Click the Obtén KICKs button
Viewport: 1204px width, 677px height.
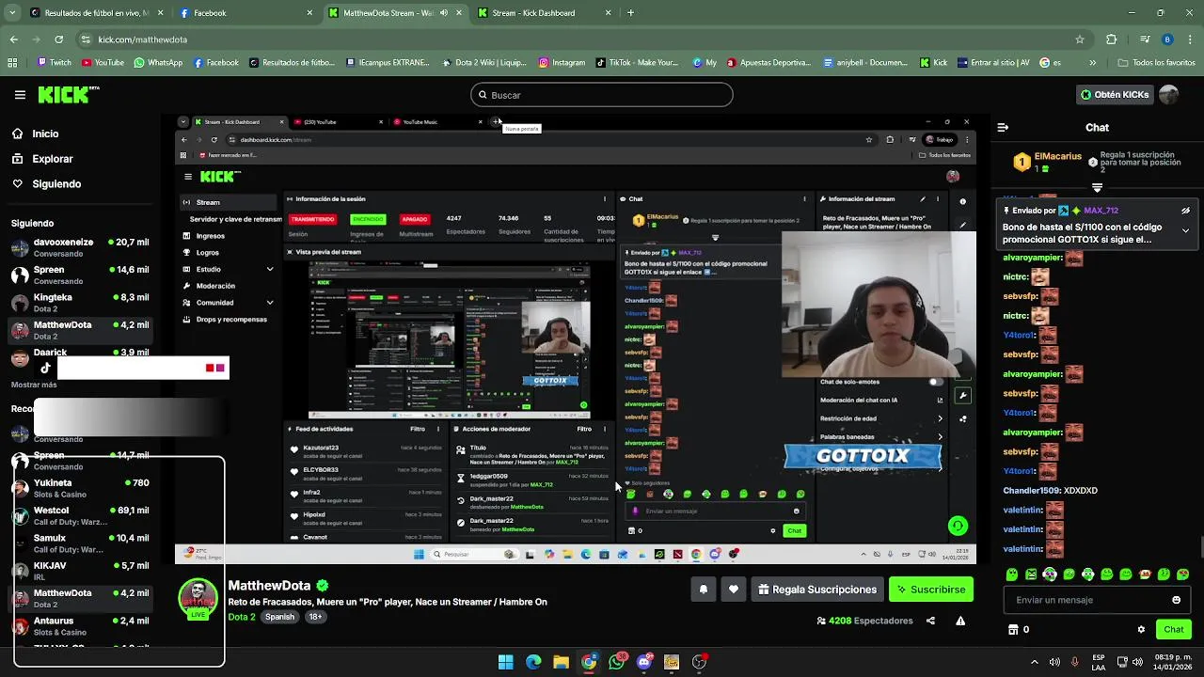pyautogui.click(x=1114, y=95)
